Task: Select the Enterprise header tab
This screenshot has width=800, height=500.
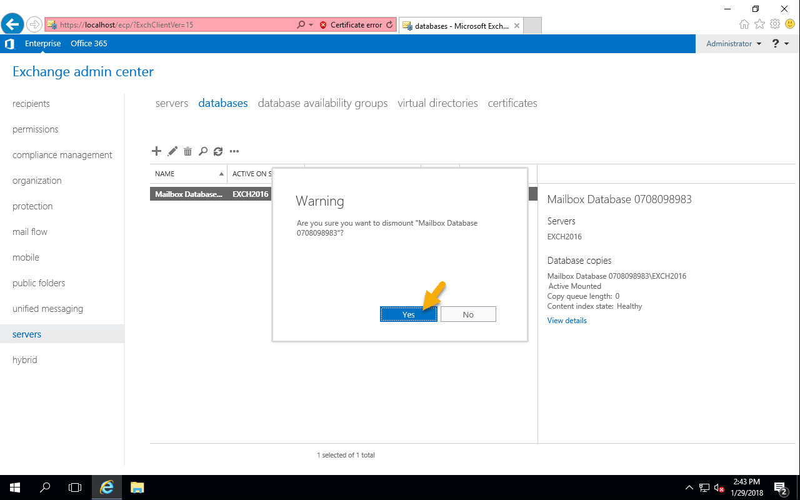Action: (43, 44)
